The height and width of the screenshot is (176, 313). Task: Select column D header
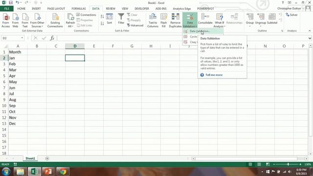tap(75, 46)
